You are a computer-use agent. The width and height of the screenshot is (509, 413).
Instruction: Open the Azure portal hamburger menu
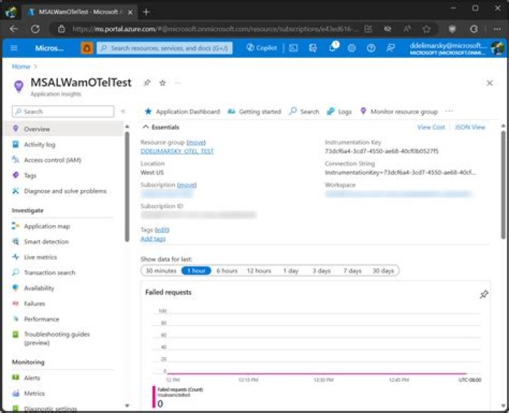click(x=15, y=48)
